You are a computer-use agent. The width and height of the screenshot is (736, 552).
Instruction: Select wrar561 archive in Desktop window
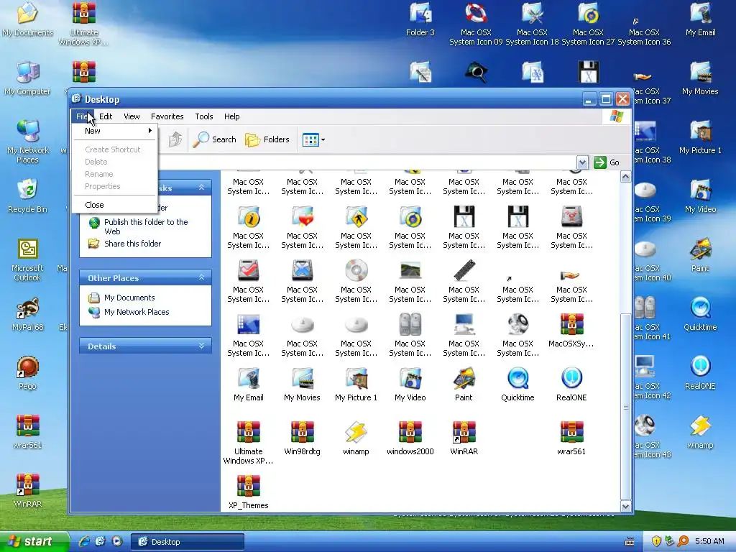pos(571,439)
